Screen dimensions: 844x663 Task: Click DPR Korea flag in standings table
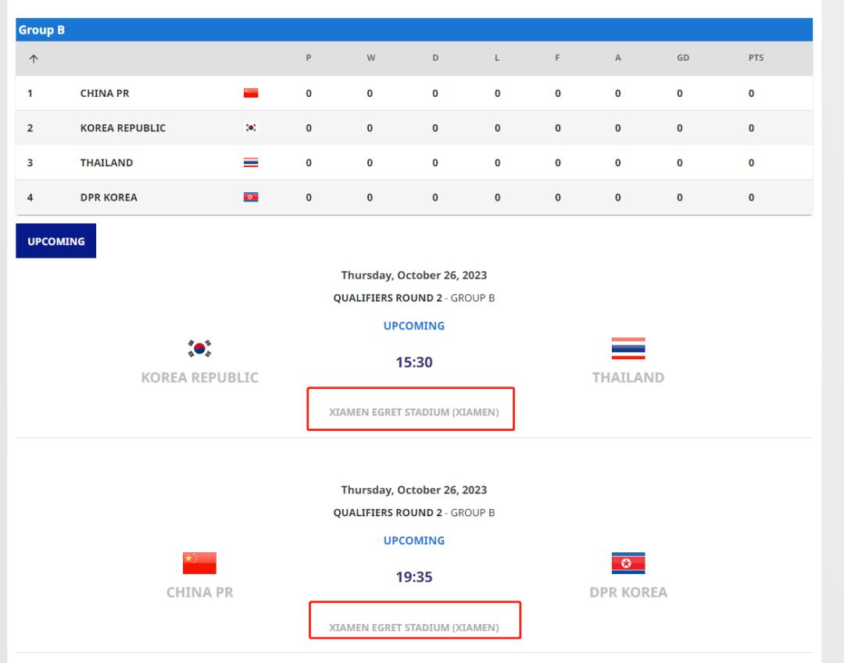pyautogui.click(x=251, y=198)
